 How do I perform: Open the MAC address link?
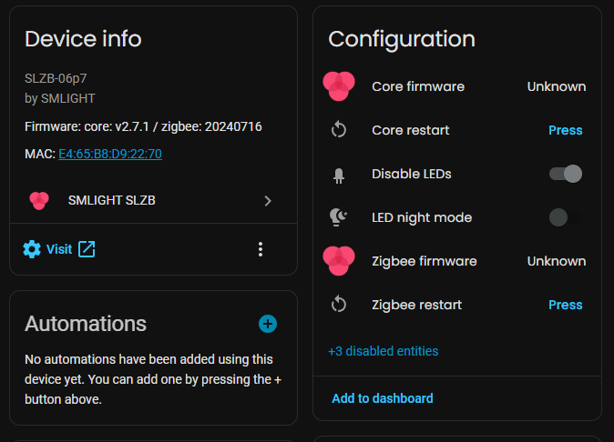tap(110, 155)
